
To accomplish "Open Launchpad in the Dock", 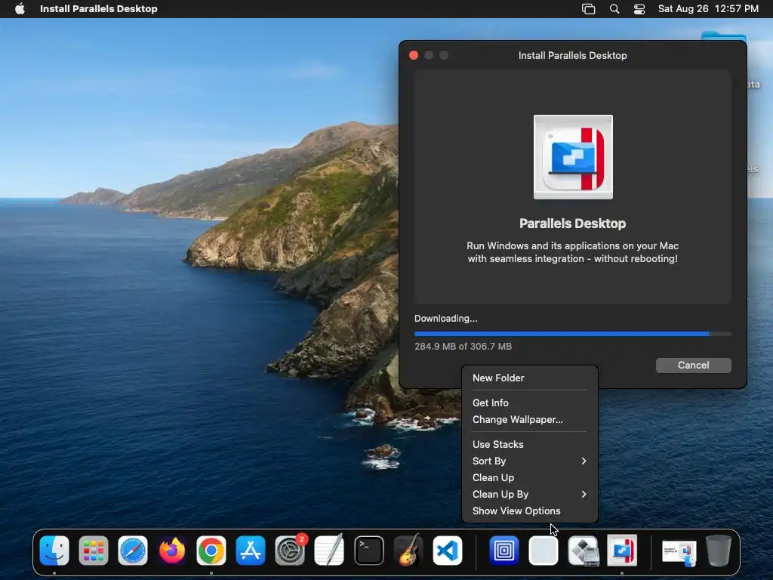I will (x=93, y=551).
